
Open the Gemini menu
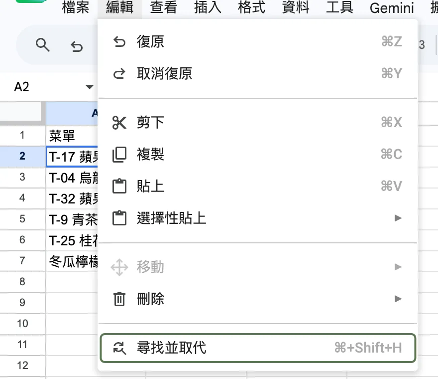pos(392,8)
